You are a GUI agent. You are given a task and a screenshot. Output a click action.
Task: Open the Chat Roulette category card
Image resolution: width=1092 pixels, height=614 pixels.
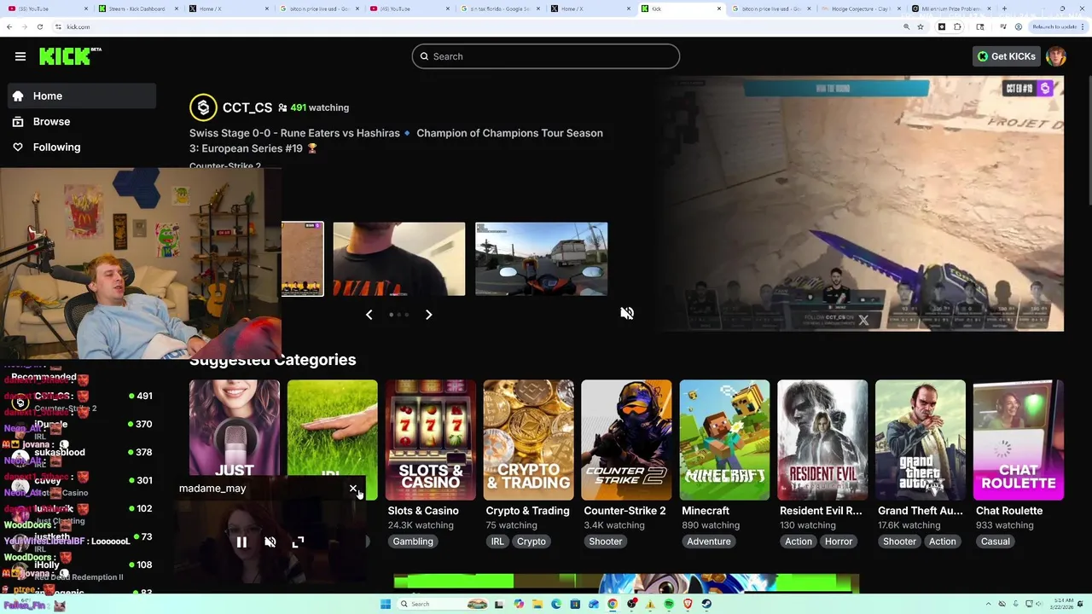pyautogui.click(x=1019, y=440)
